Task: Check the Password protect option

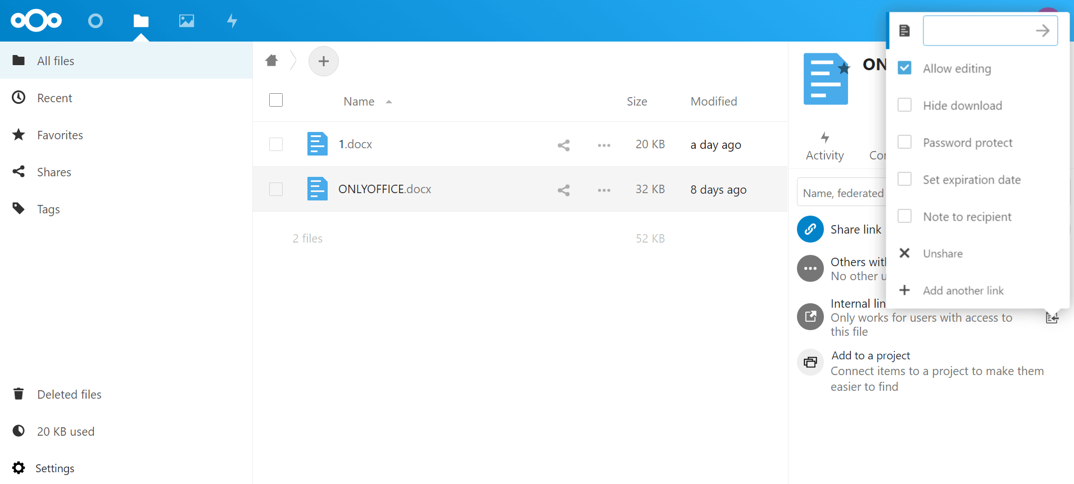Action: coord(904,142)
